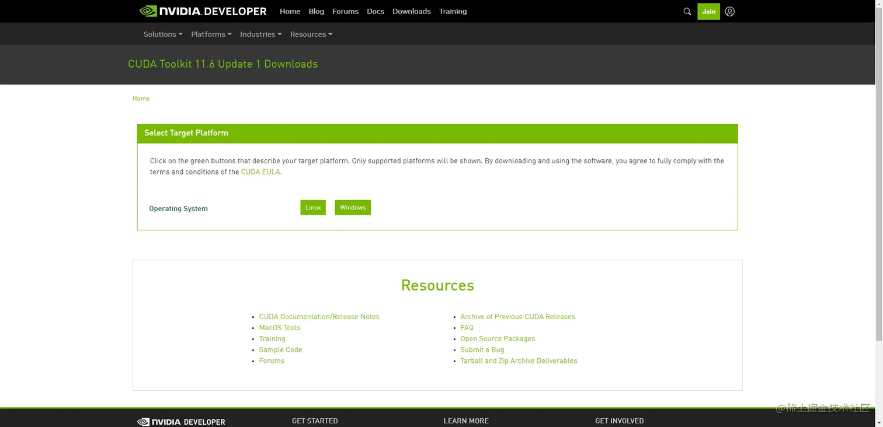Open CUDA Documentation/Release Notes link
This screenshot has width=883, height=427.
[x=319, y=317]
